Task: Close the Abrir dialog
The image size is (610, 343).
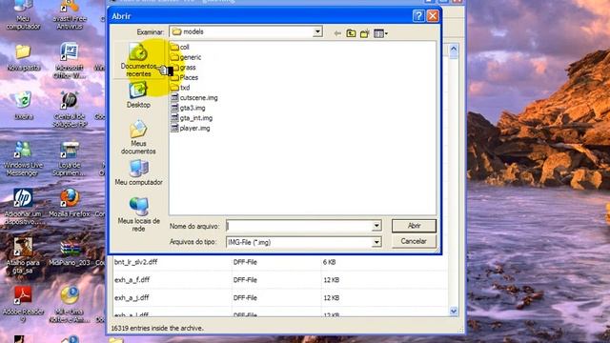Action: coord(433,16)
